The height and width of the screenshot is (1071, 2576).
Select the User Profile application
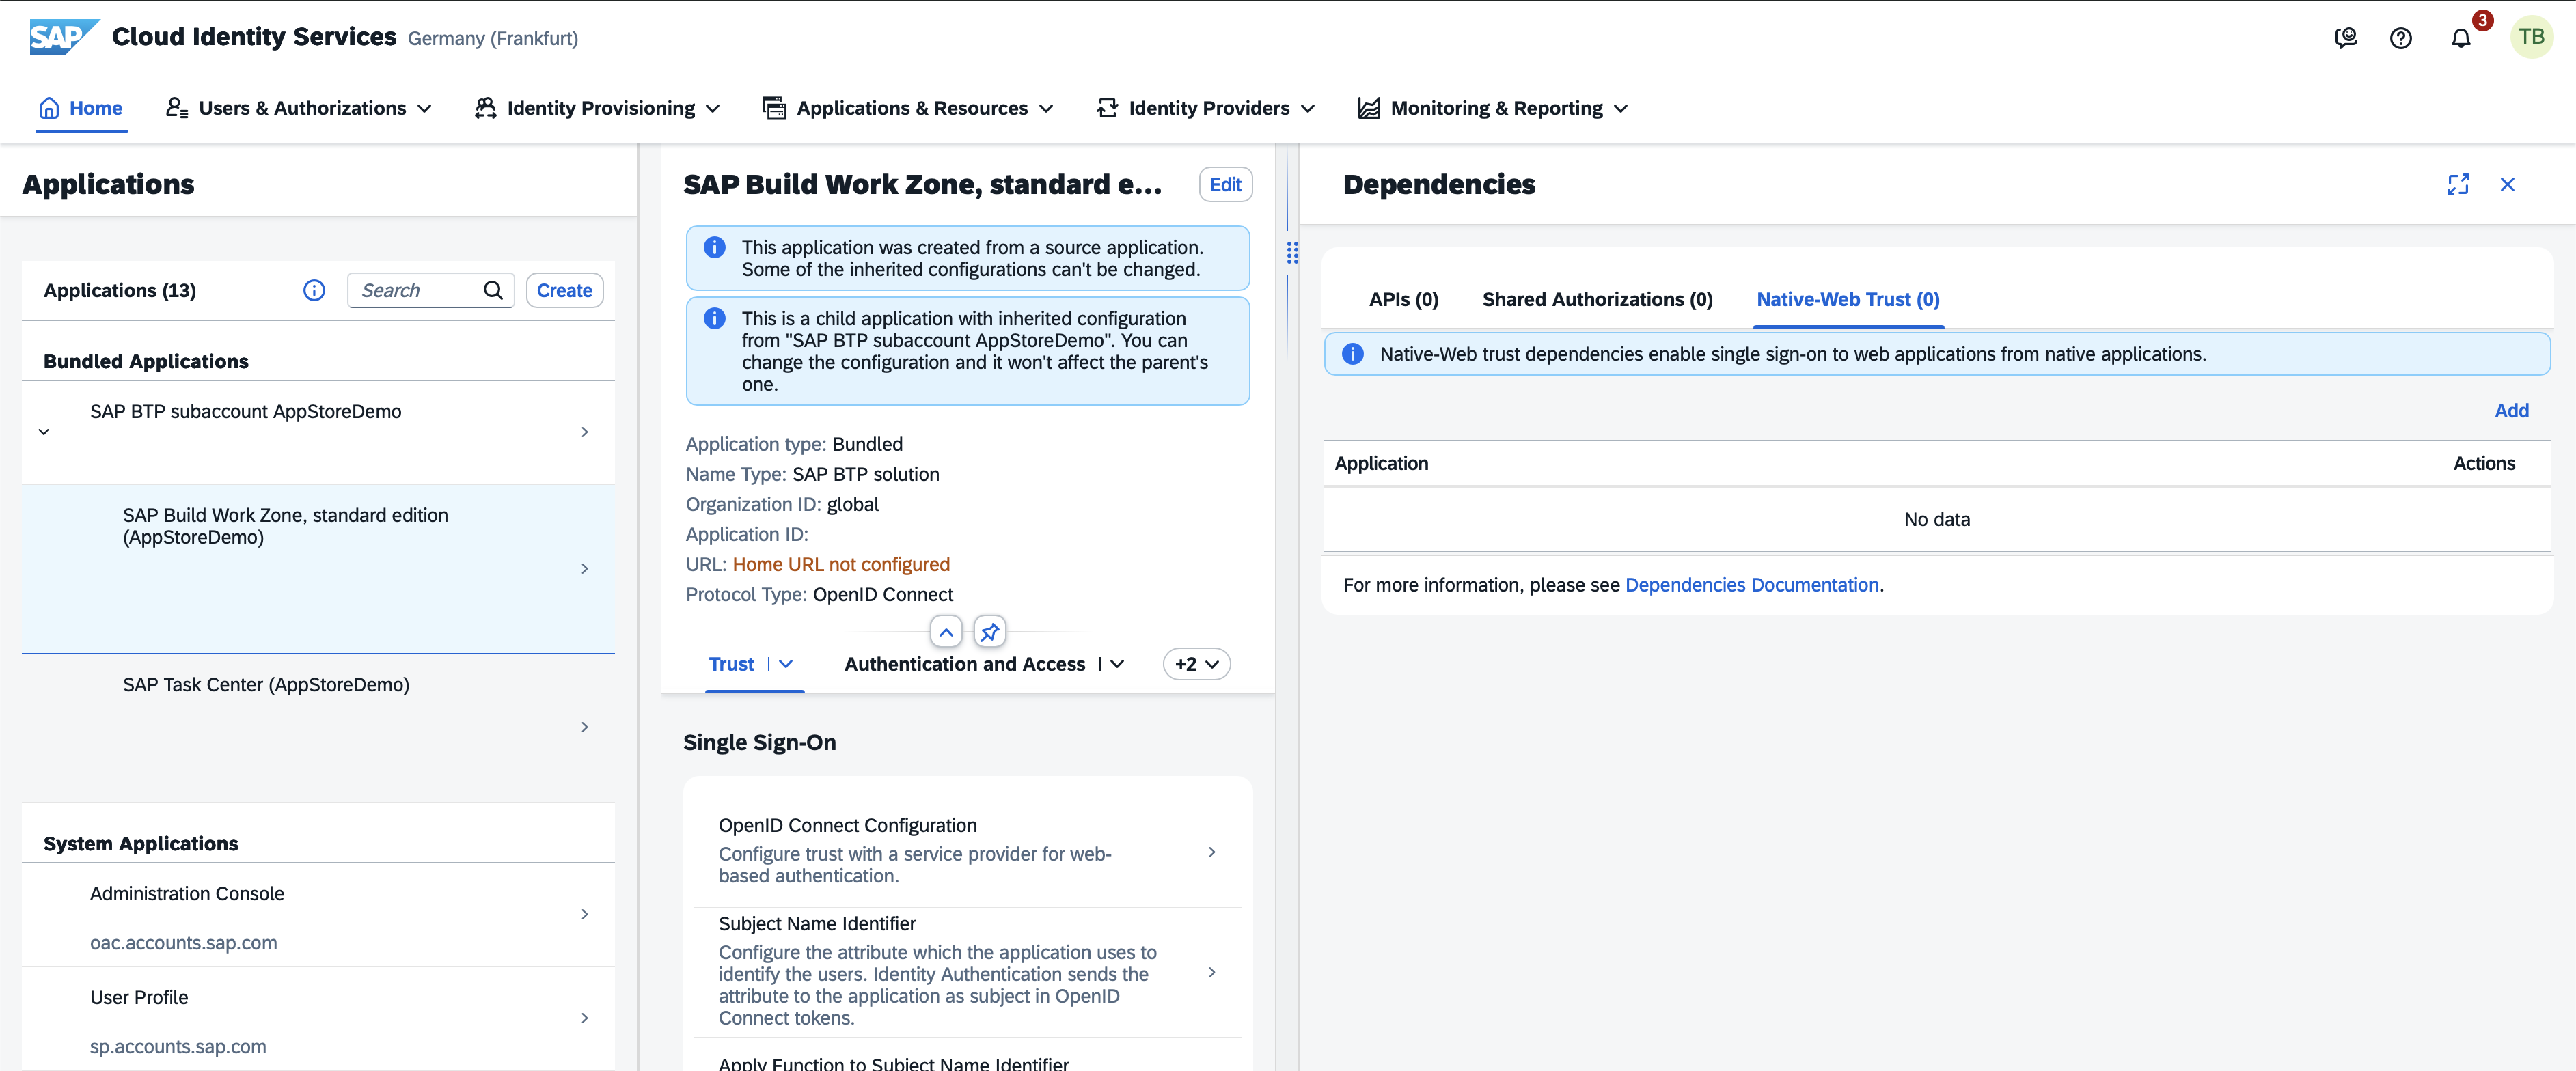[x=318, y=1018]
